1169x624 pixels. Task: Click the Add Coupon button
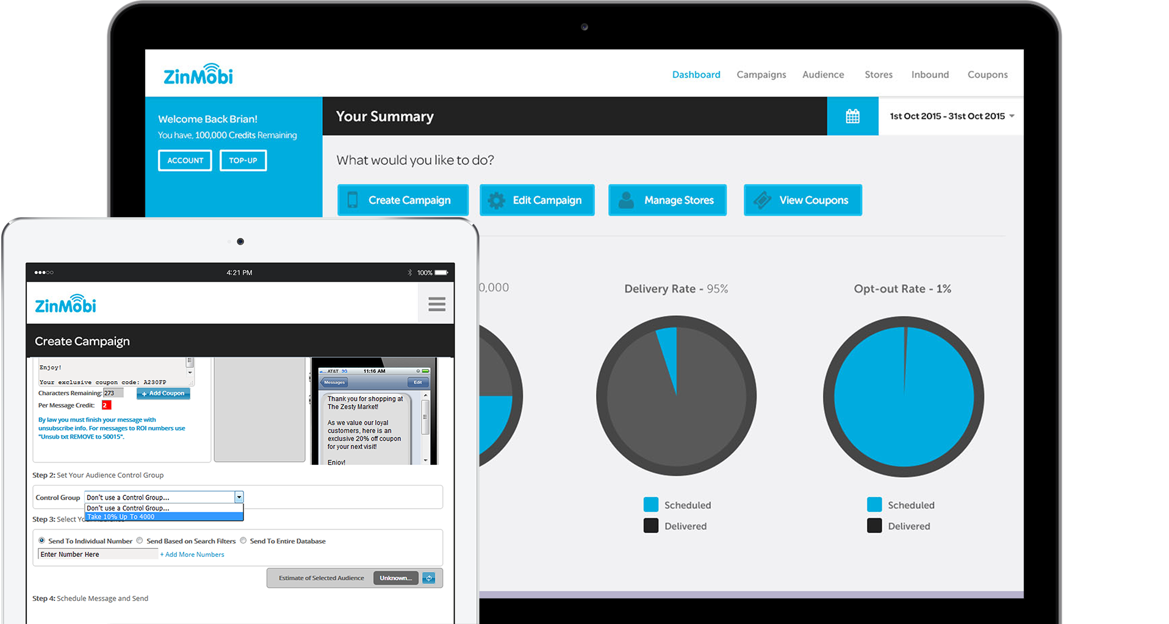(x=164, y=393)
